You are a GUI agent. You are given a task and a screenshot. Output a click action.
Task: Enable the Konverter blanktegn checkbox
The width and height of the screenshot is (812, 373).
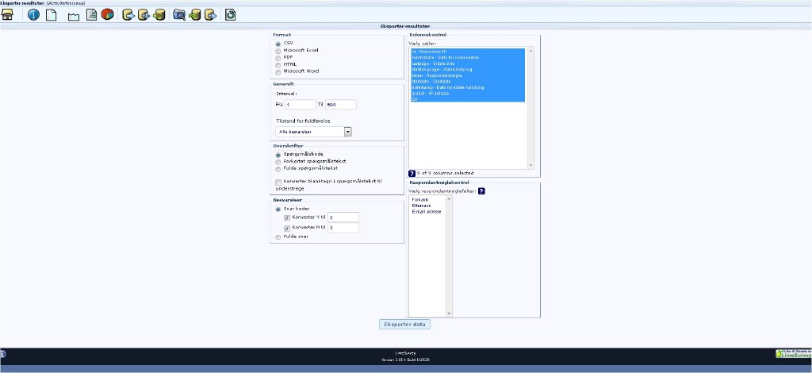[x=278, y=182]
